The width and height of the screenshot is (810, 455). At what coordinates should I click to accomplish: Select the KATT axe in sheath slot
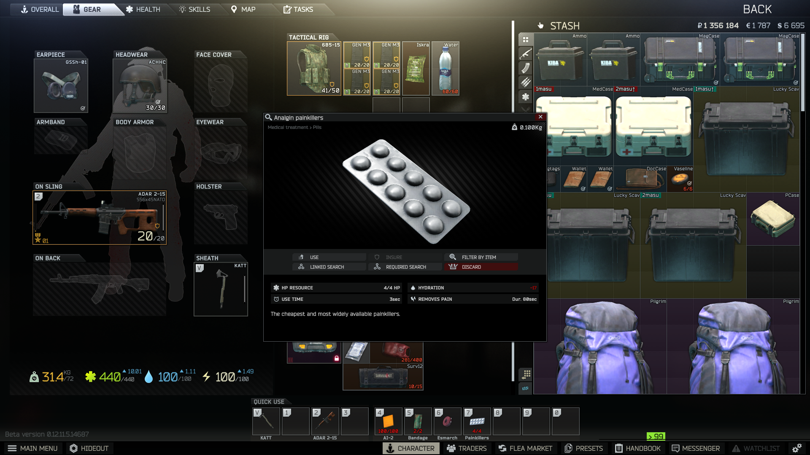tap(221, 289)
